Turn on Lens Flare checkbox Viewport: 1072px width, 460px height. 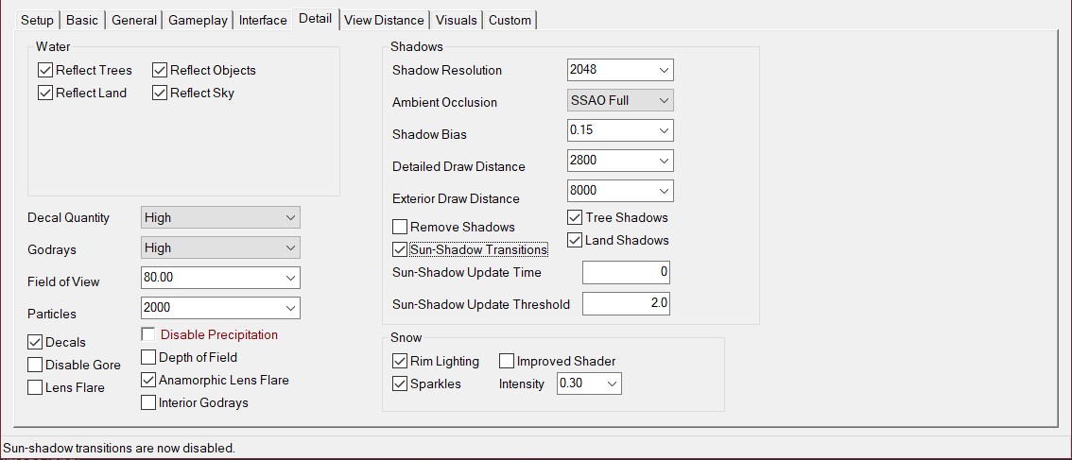36,388
